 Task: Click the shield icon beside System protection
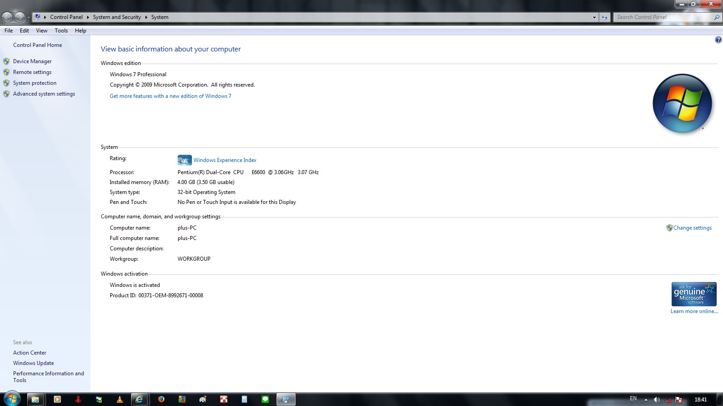[6, 83]
